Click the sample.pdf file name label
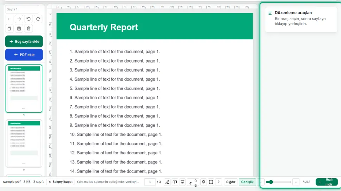The width and height of the screenshot is (341, 191). [12, 182]
